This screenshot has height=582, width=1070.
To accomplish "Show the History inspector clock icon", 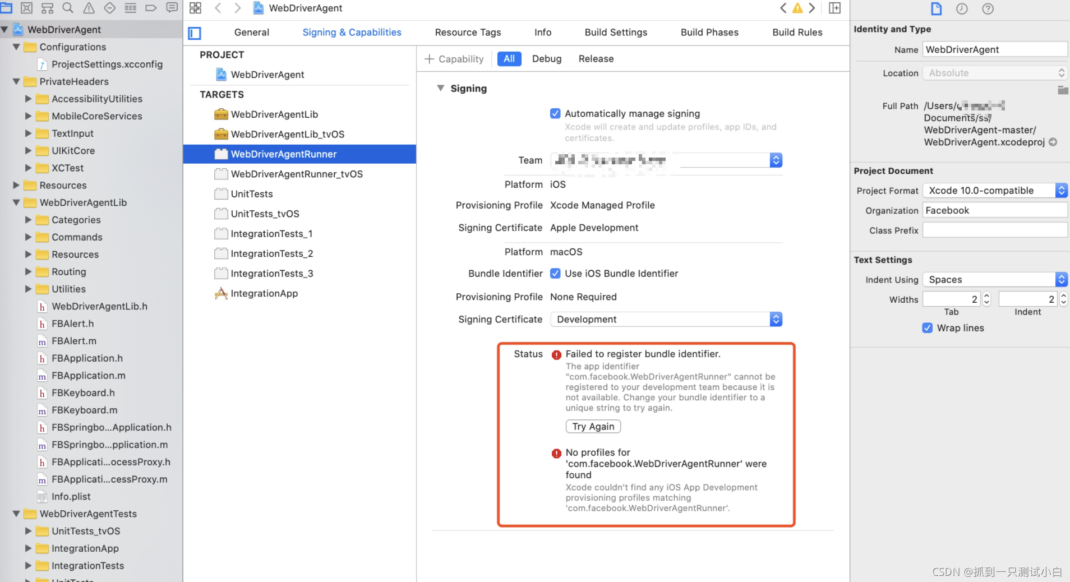I will click(962, 9).
